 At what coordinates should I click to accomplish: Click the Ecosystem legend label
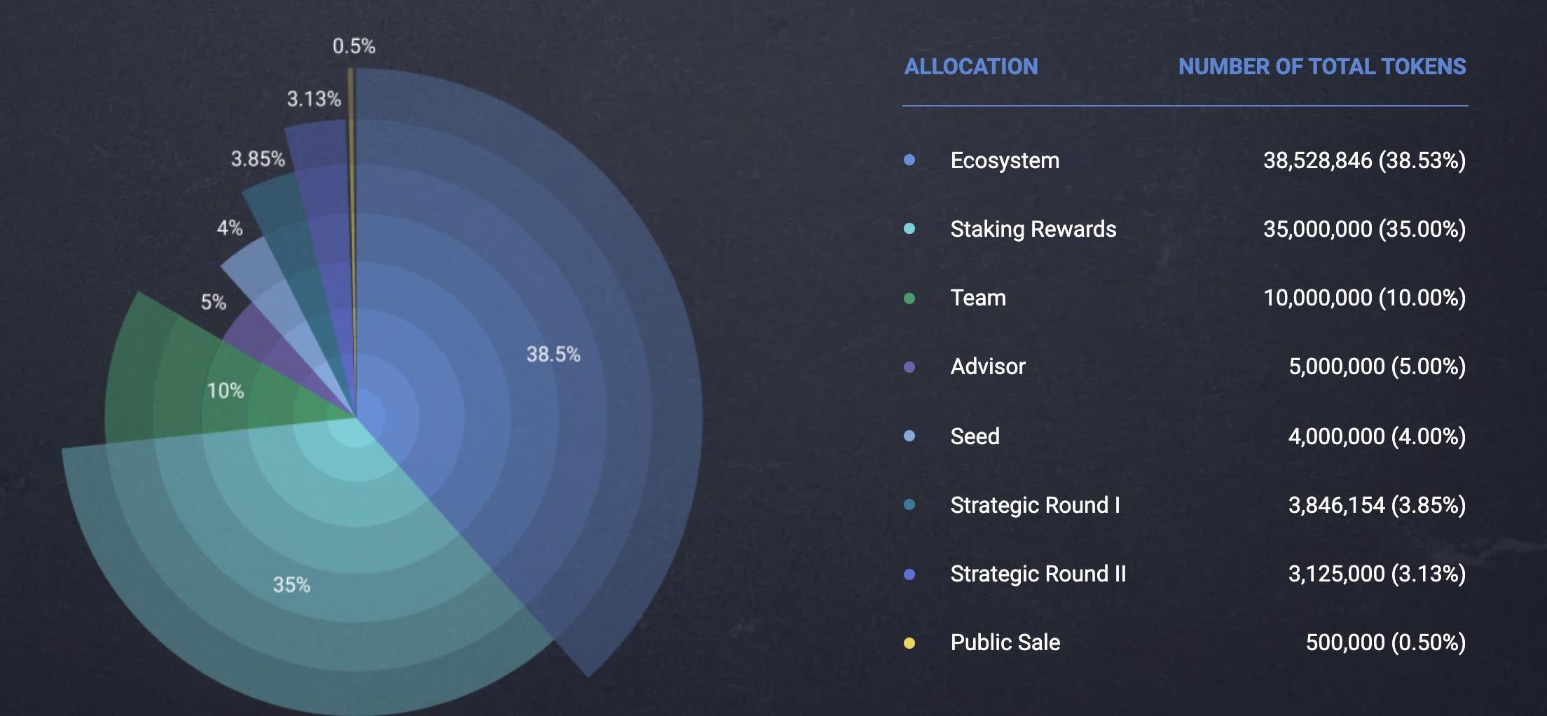pyautogui.click(x=1005, y=160)
